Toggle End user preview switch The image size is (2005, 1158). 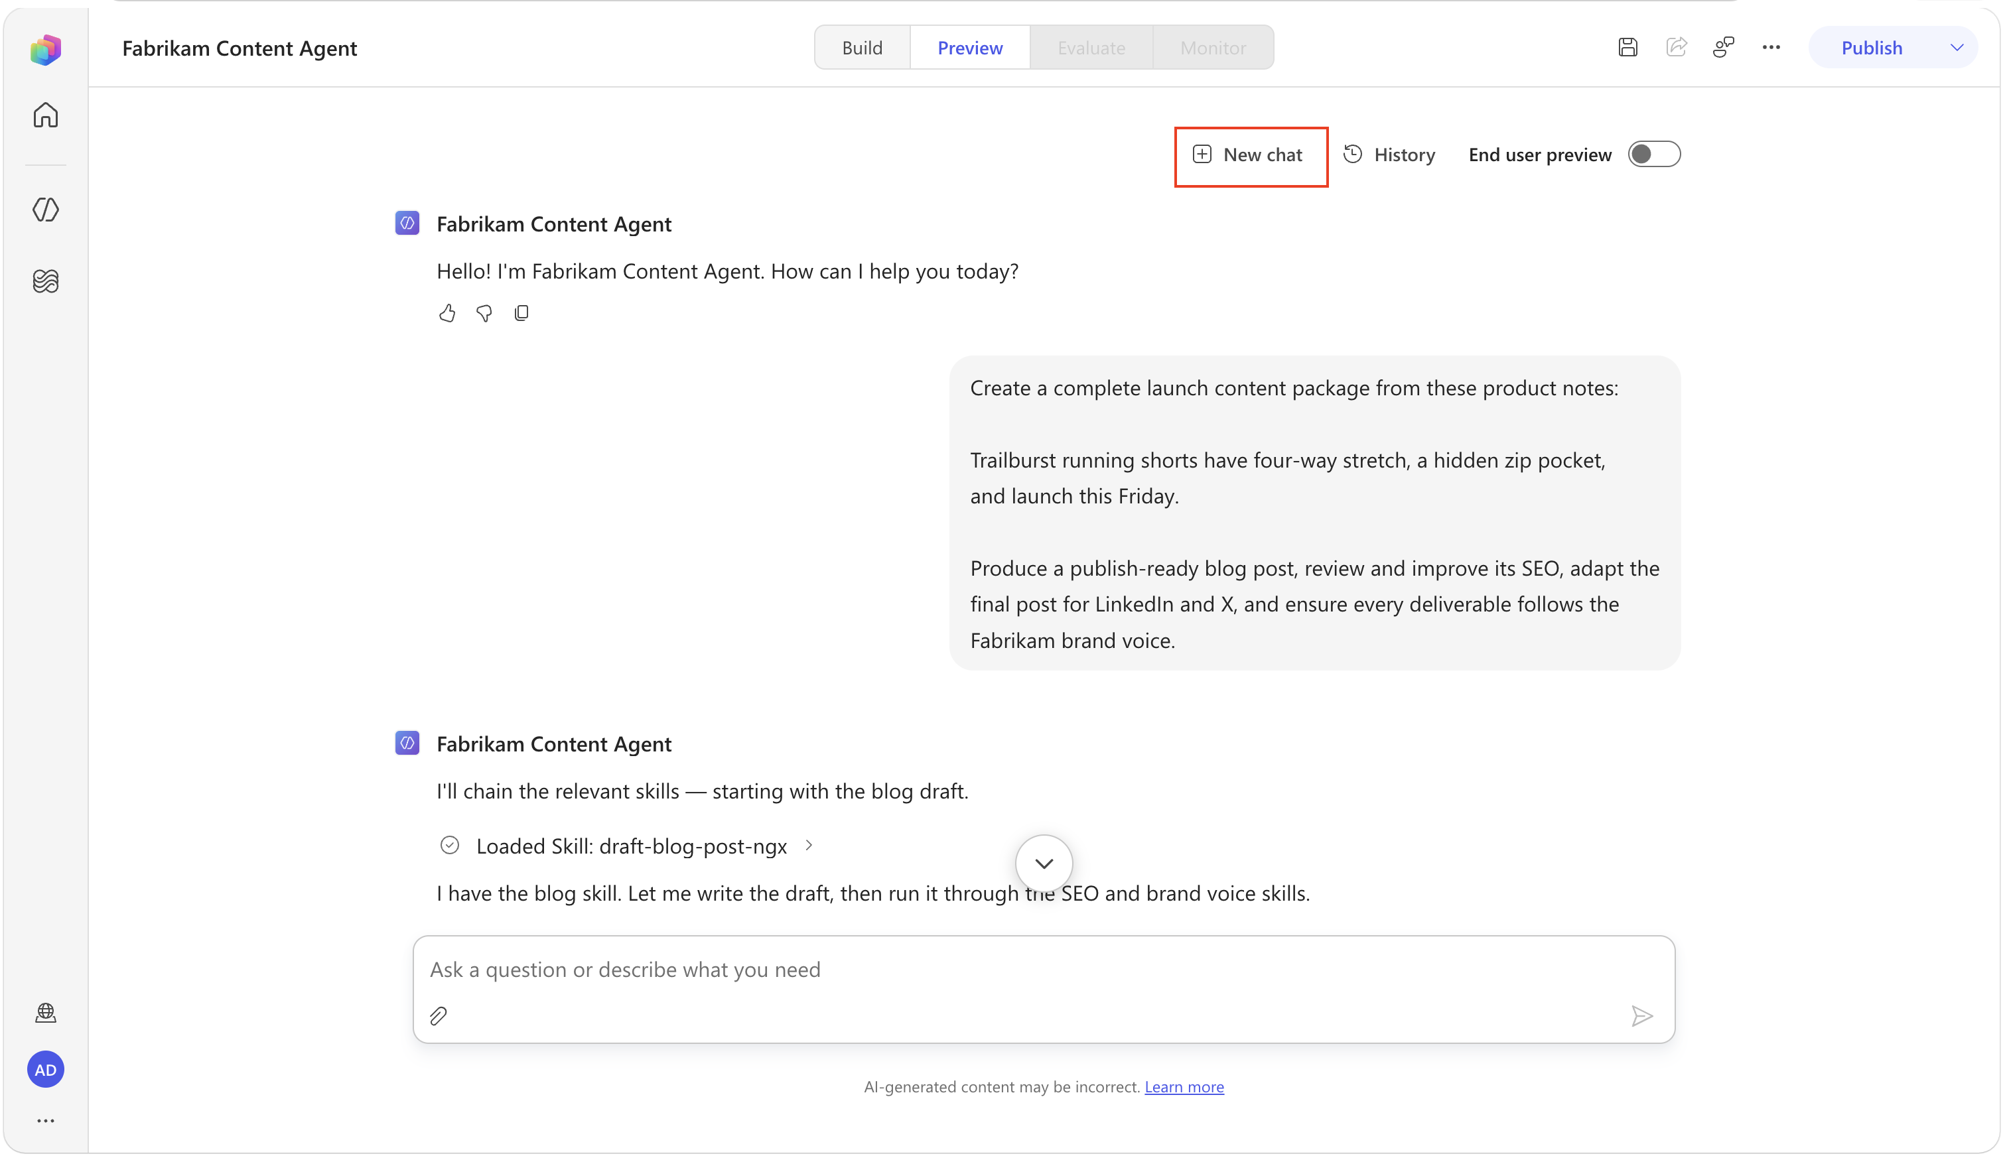click(1654, 155)
